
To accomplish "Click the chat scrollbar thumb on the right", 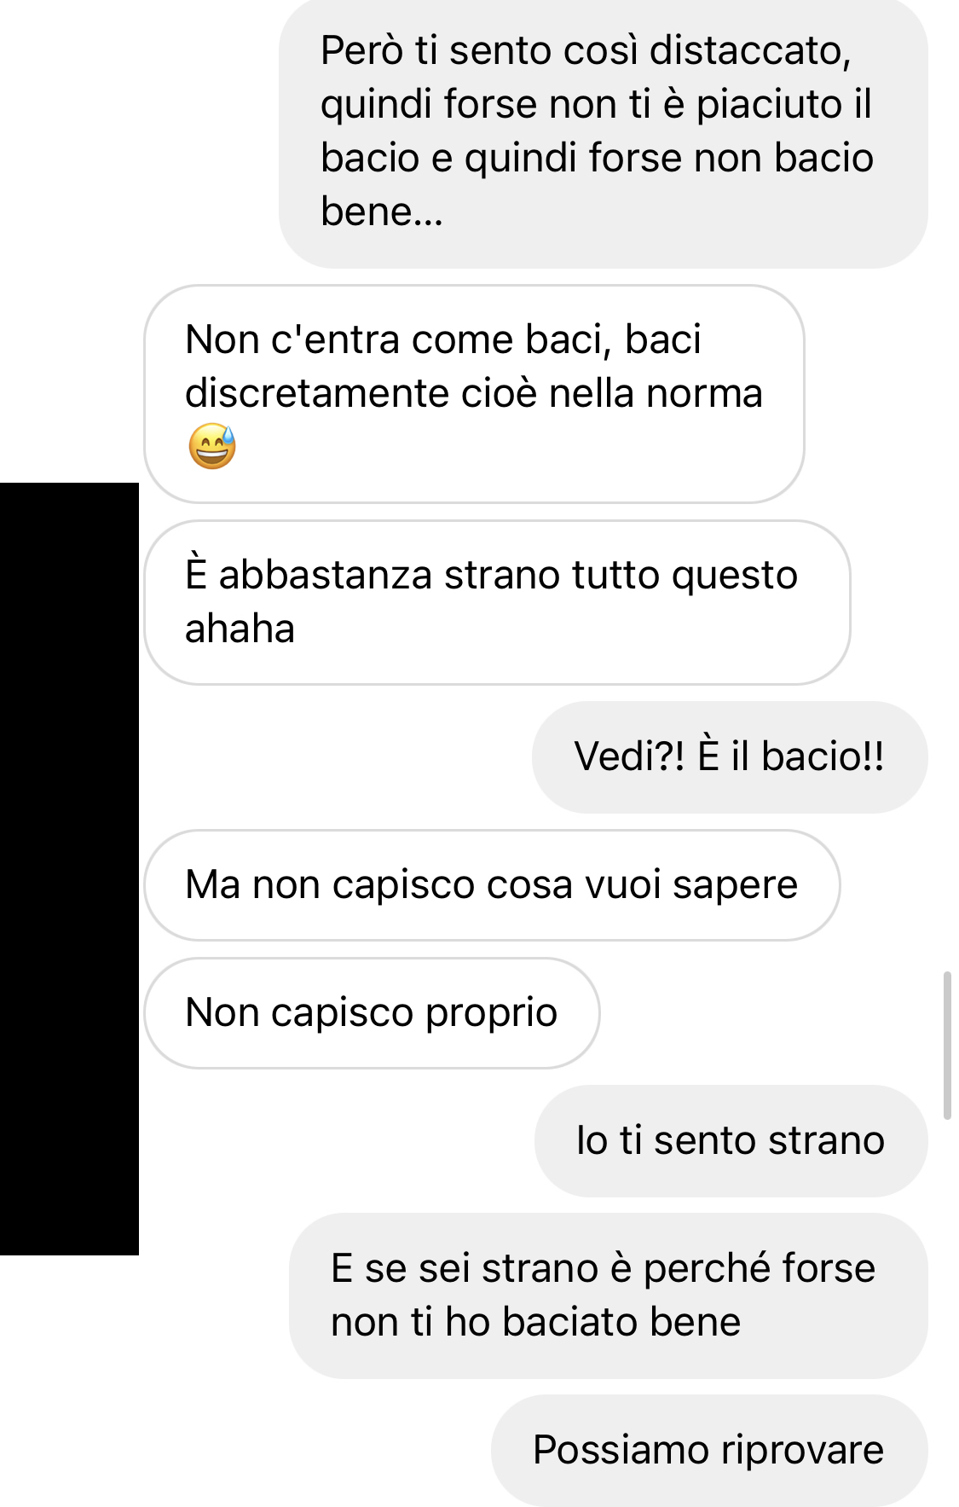I will tap(947, 1045).
